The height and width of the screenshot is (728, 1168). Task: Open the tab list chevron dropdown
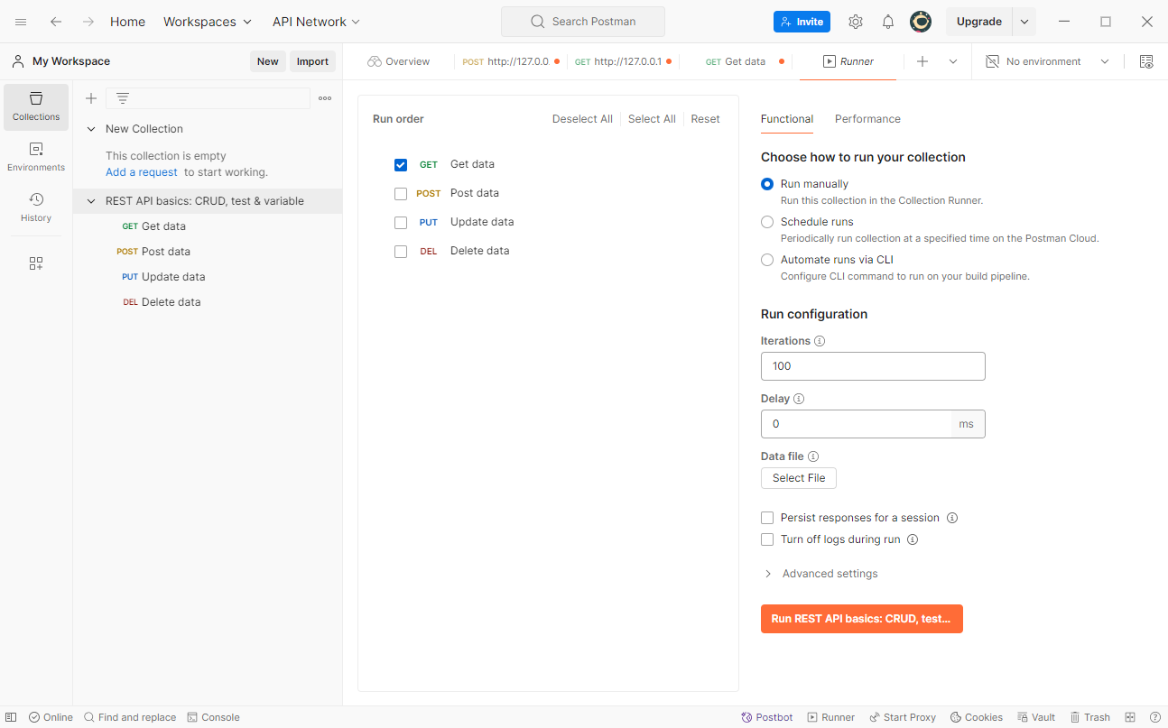pyautogui.click(x=953, y=61)
